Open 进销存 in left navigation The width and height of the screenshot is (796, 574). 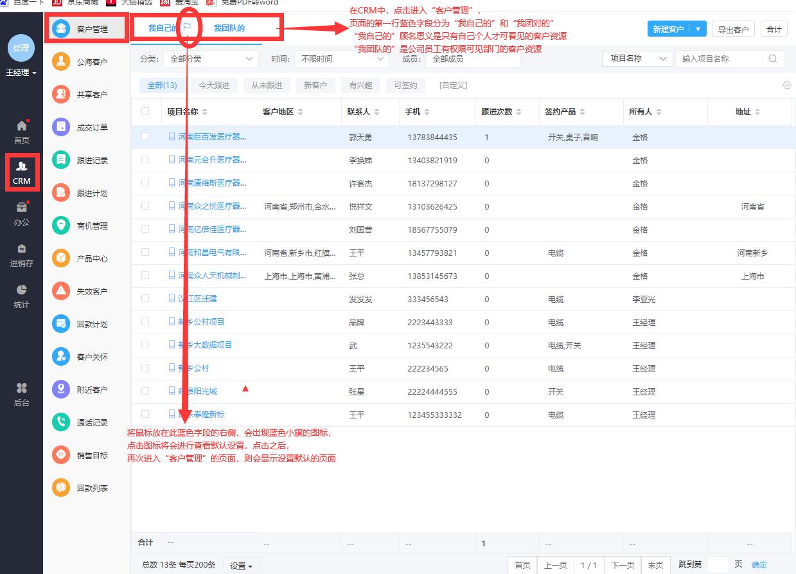point(22,255)
